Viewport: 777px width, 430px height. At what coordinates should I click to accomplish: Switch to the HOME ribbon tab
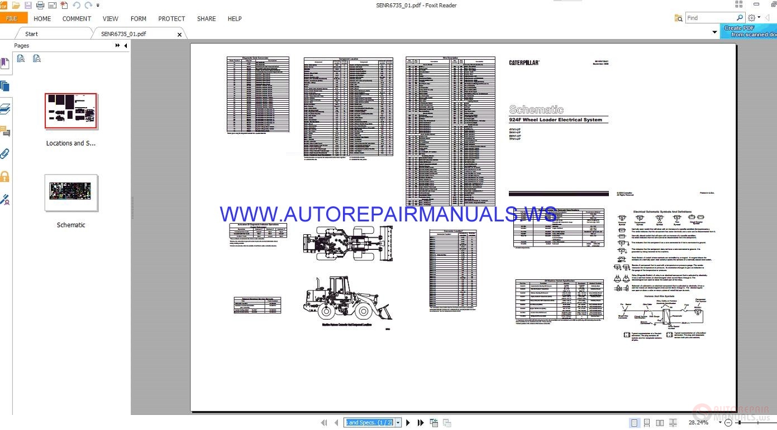[x=42, y=18]
